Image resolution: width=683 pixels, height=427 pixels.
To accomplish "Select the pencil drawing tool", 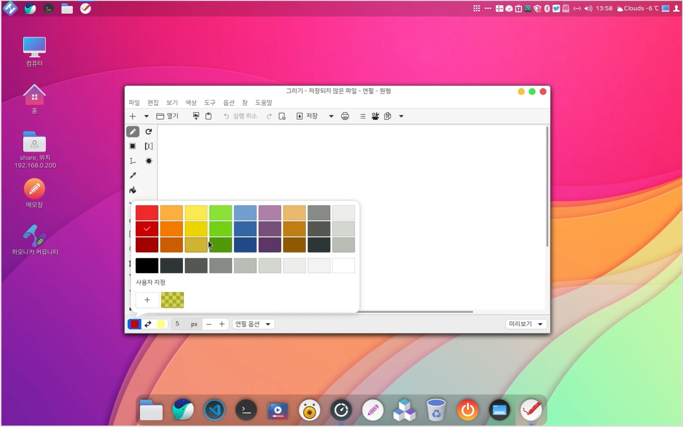I will [133, 132].
